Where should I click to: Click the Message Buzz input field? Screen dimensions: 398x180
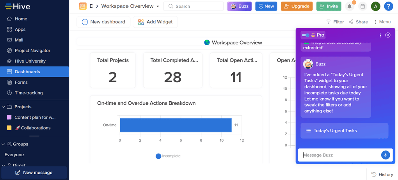point(339,155)
